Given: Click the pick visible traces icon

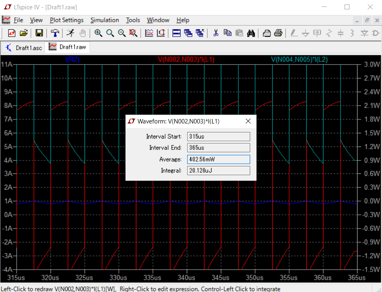Looking at the screenshot, I should click(149, 33).
